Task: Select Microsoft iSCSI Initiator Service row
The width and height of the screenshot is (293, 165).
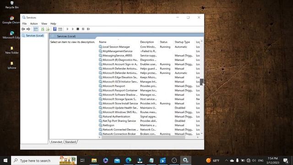Action: [149, 82]
